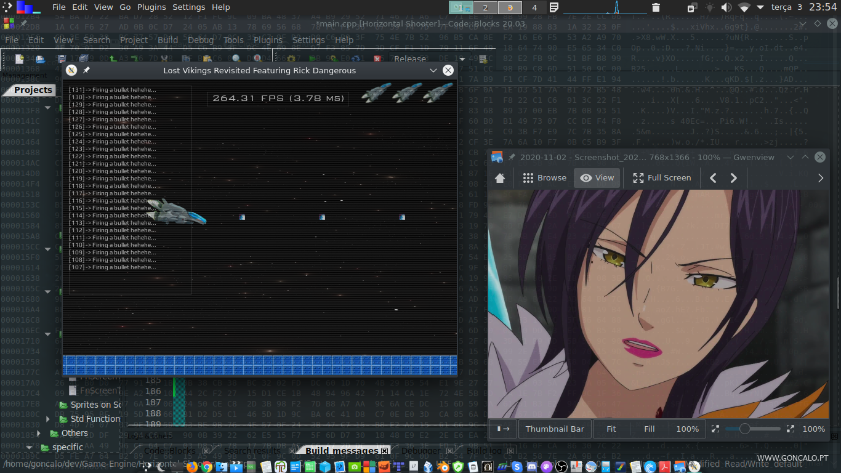
Task: Click the green Run arrow in Code::Blocks
Action: 313,59
